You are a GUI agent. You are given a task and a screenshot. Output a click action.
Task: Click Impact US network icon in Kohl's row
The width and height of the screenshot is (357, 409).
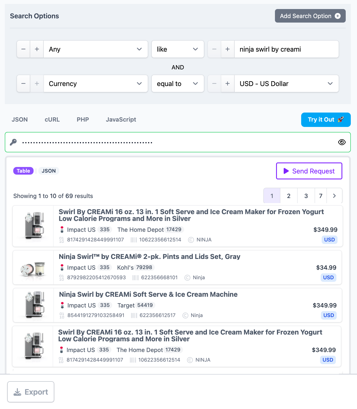62,267
